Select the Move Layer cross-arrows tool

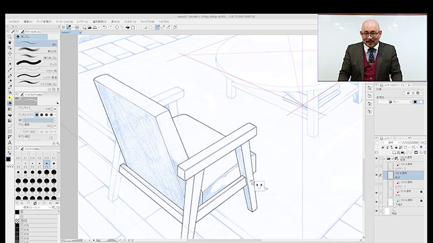(10, 54)
